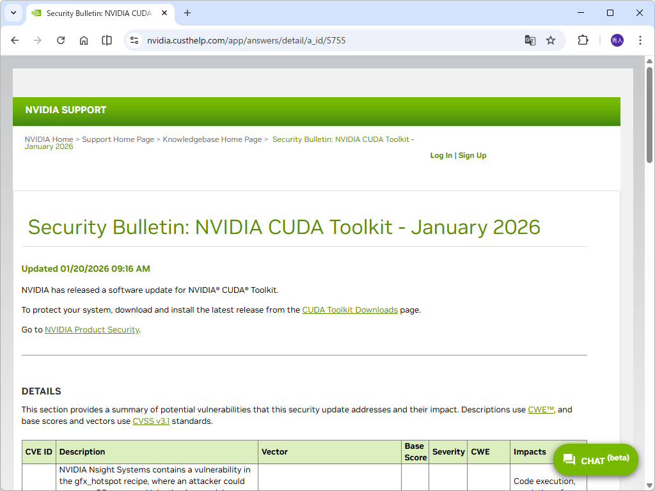The image size is (655, 491).
Task: Open a new browser tab
Action: click(187, 13)
